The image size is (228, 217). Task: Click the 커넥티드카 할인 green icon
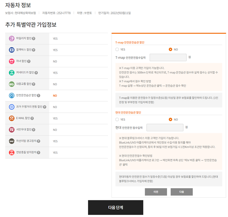click(12, 73)
